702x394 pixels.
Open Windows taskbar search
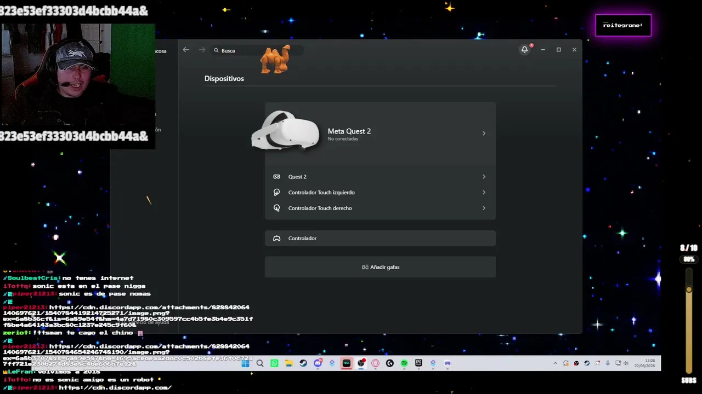pyautogui.click(x=260, y=363)
